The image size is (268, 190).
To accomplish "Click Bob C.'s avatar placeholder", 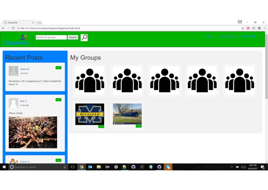I will pyautogui.click(x=13, y=103).
